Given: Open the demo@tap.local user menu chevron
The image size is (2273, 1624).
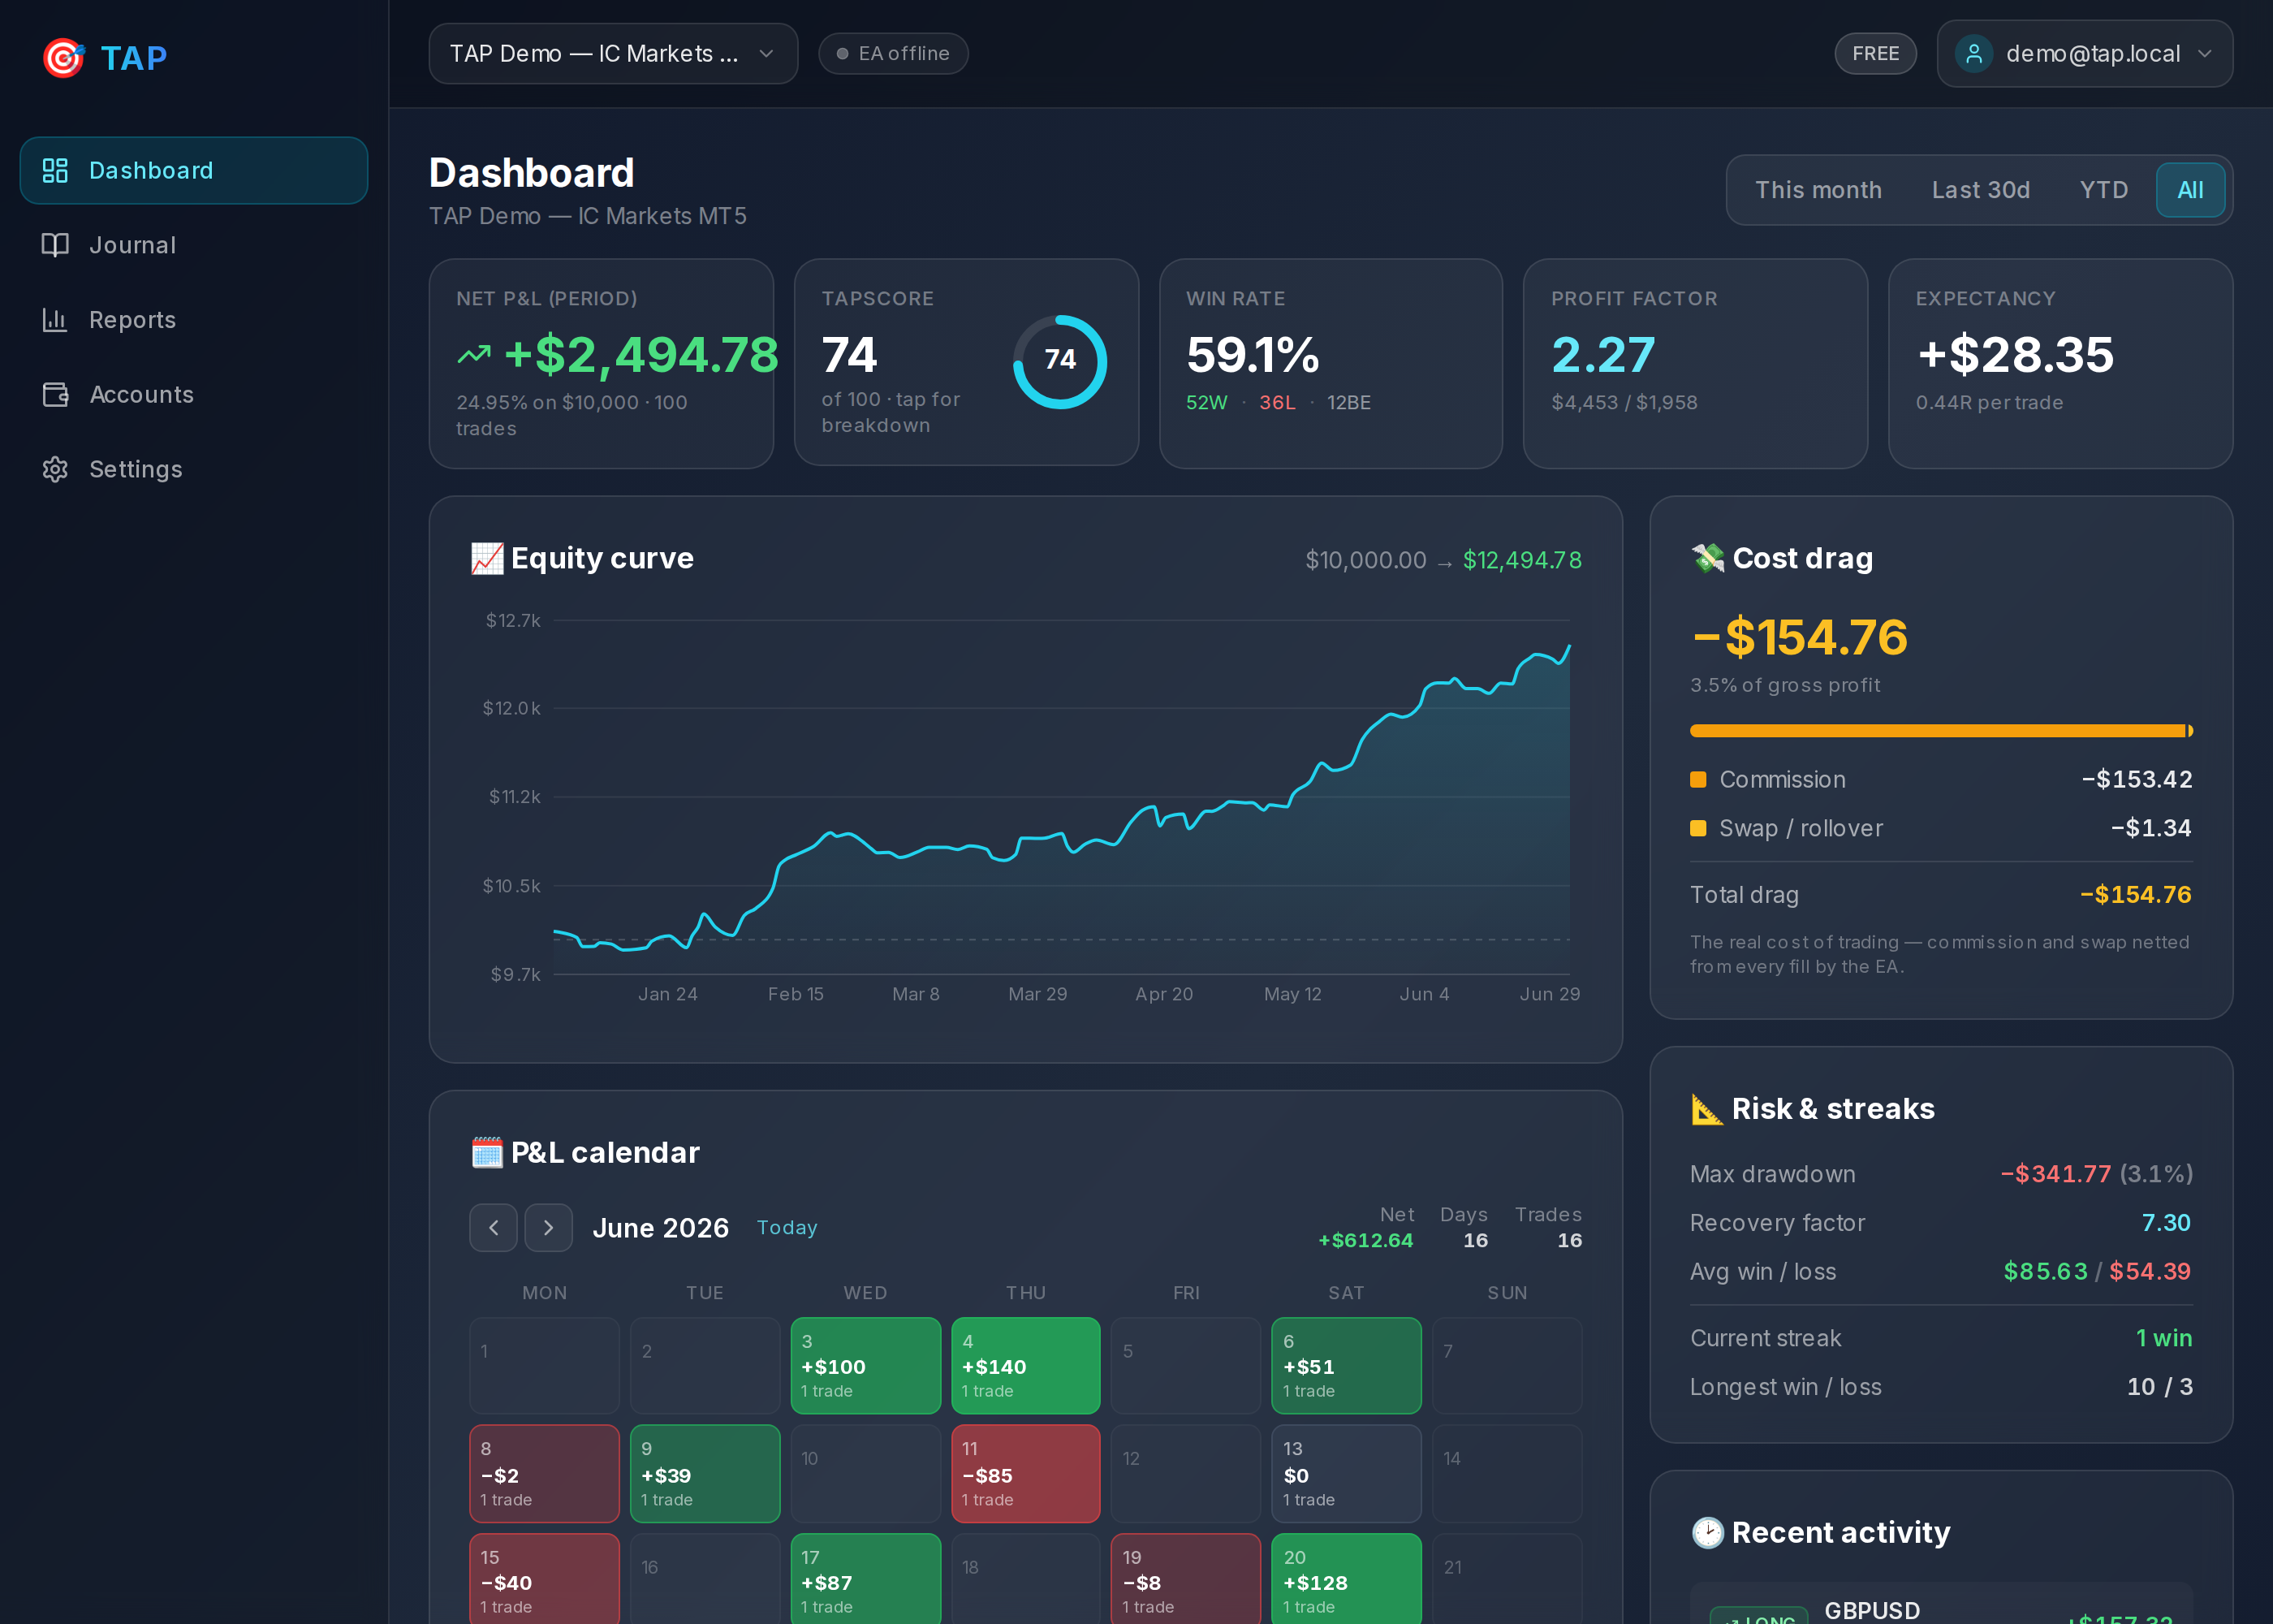Looking at the screenshot, I should 2204,54.
